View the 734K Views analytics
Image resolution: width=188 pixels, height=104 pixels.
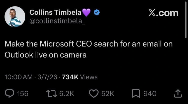pyautogui.click(x=80, y=77)
